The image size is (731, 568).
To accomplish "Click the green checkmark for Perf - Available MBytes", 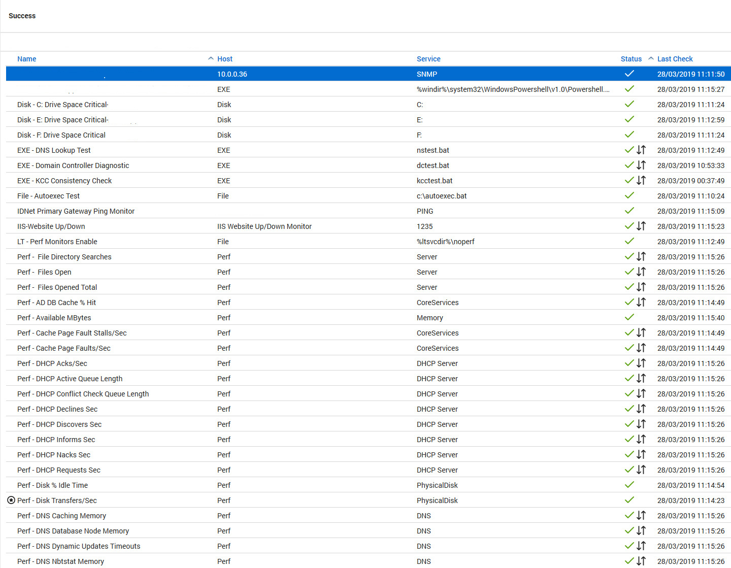I will point(629,317).
